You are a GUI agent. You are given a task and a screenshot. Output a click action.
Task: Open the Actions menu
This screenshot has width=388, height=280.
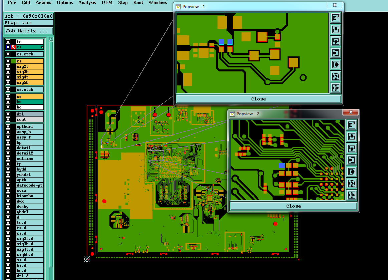pos(43,3)
